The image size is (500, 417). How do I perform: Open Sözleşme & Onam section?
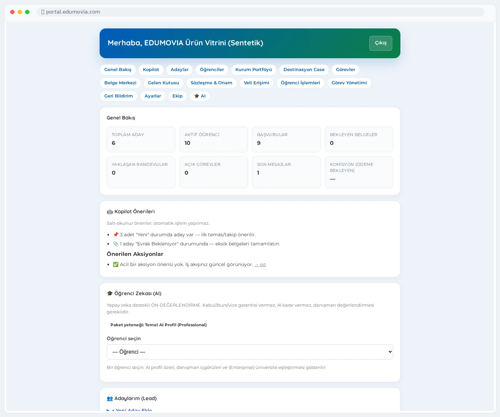[x=211, y=83]
